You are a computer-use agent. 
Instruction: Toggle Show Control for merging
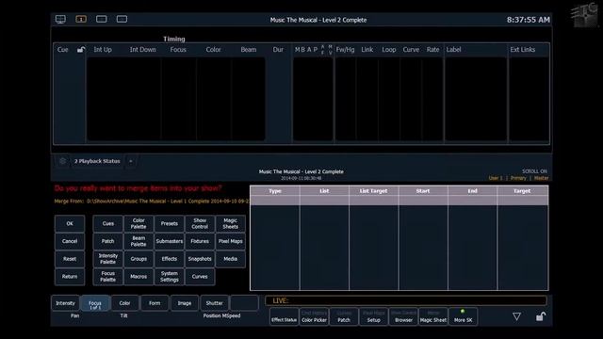200,224
